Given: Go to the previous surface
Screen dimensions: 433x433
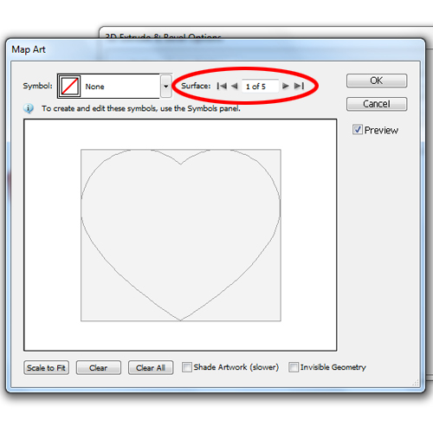Looking at the screenshot, I should click(235, 86).
